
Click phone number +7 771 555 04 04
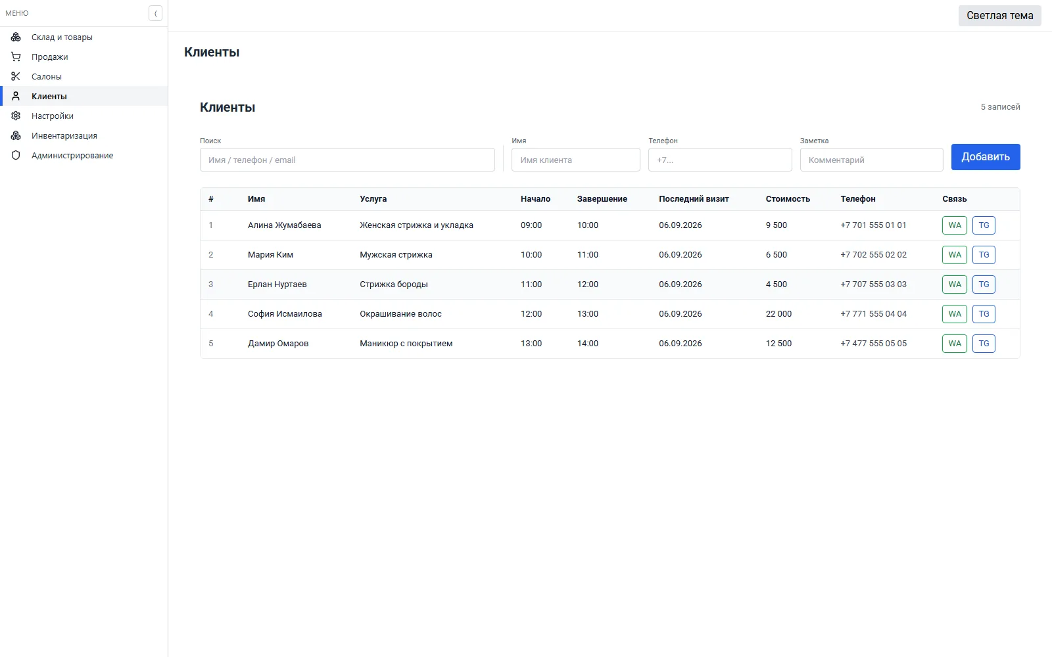pyautogui.click(x=873, y=314)
